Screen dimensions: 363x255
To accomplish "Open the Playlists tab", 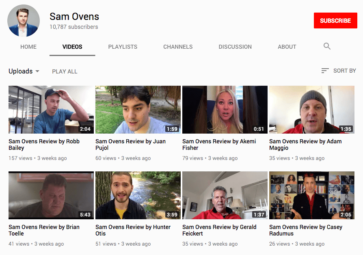I will 123,47.
